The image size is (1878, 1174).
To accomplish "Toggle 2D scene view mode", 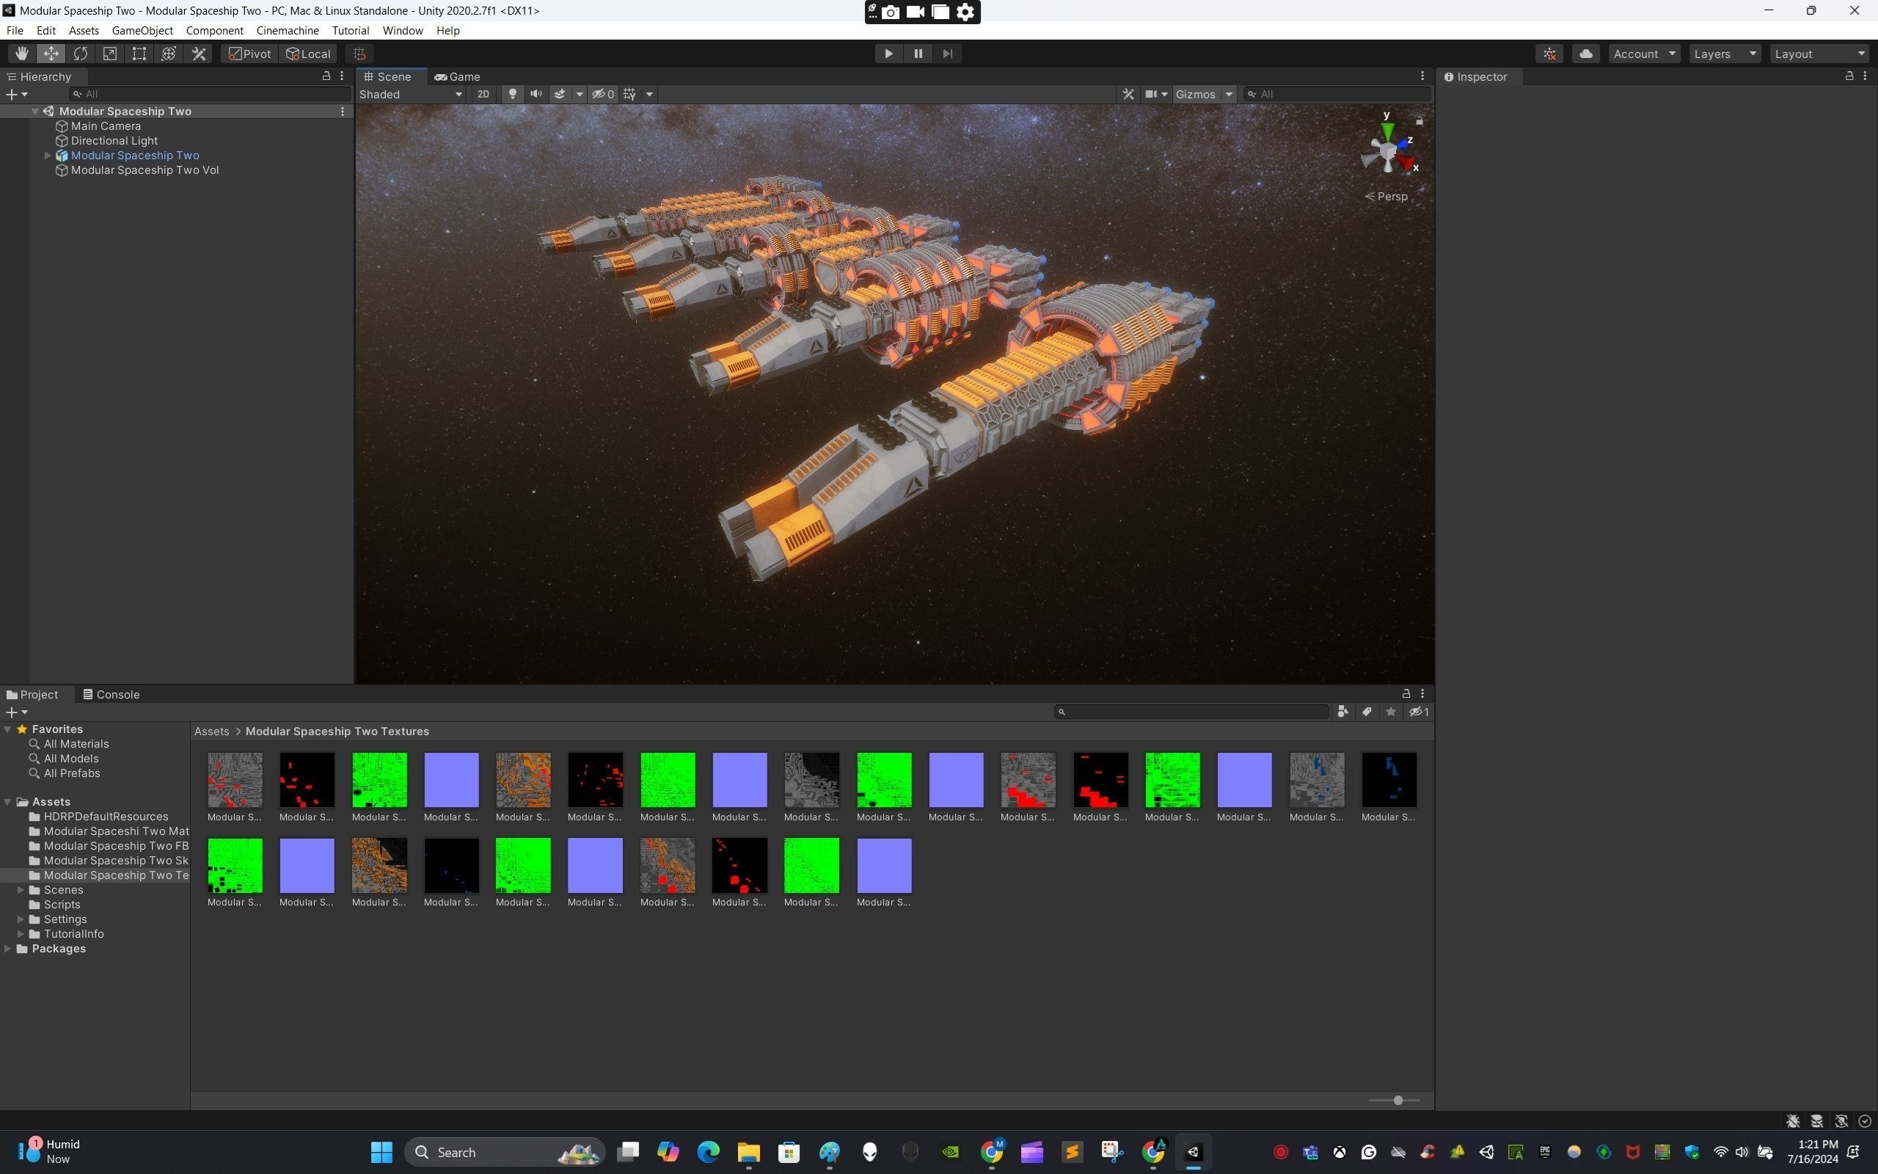I will tap(483, 94).
